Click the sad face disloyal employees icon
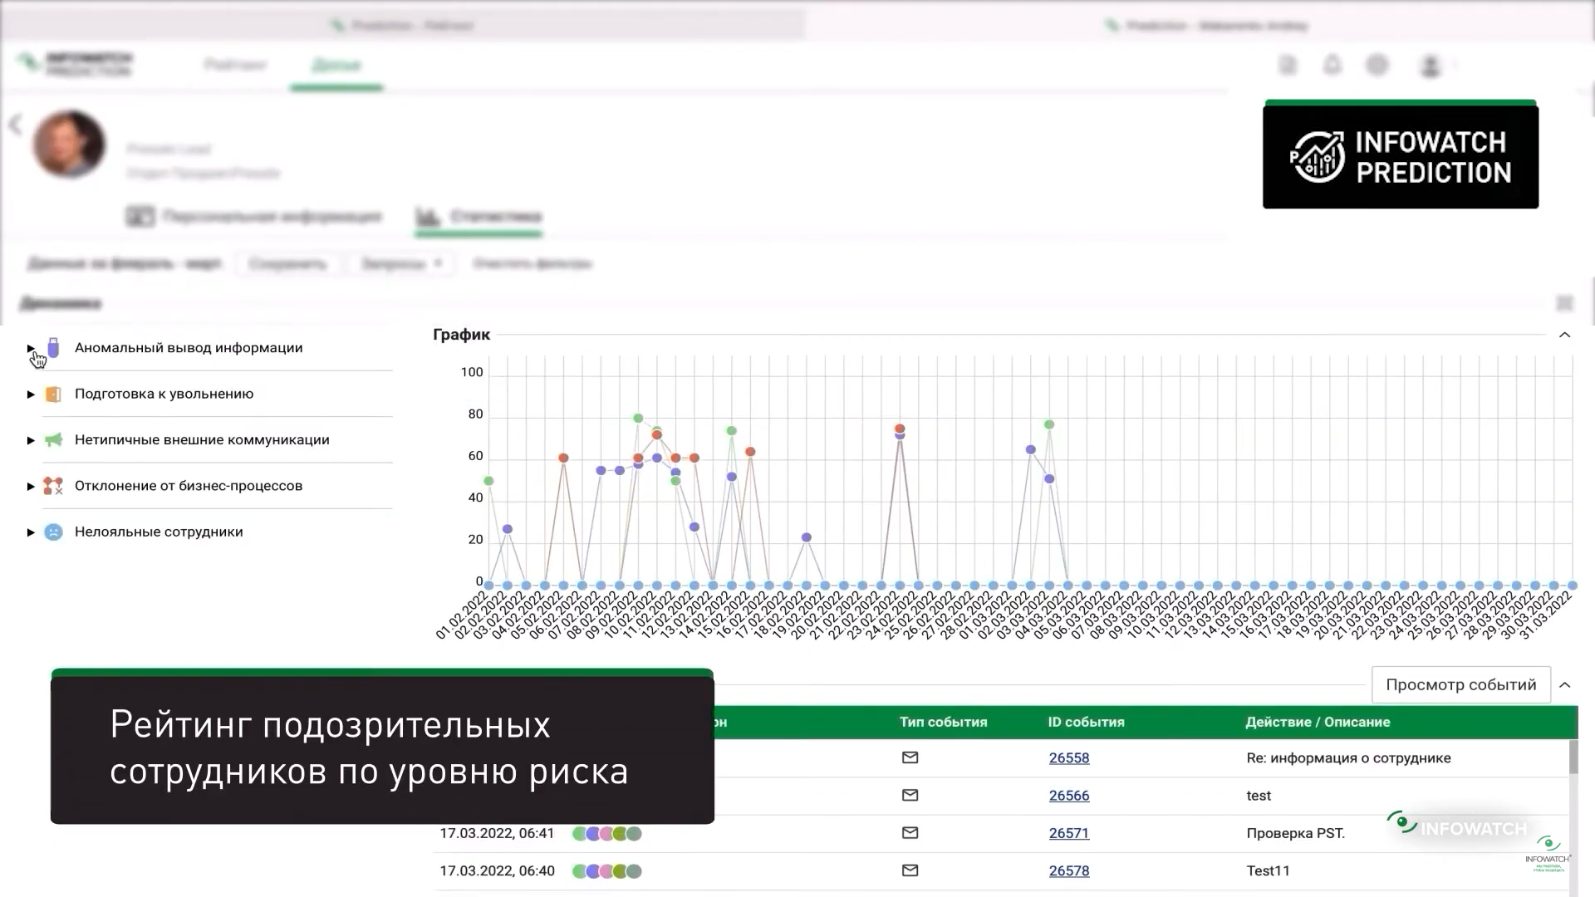This screenshot has width=1595, height=897. (53, 532)
